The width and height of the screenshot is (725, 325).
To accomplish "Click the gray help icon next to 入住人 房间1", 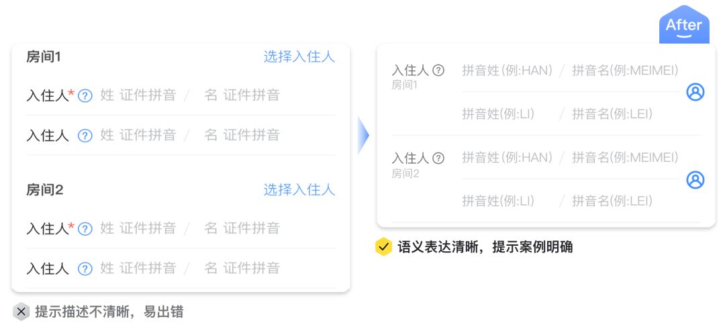I will (438, 71).
